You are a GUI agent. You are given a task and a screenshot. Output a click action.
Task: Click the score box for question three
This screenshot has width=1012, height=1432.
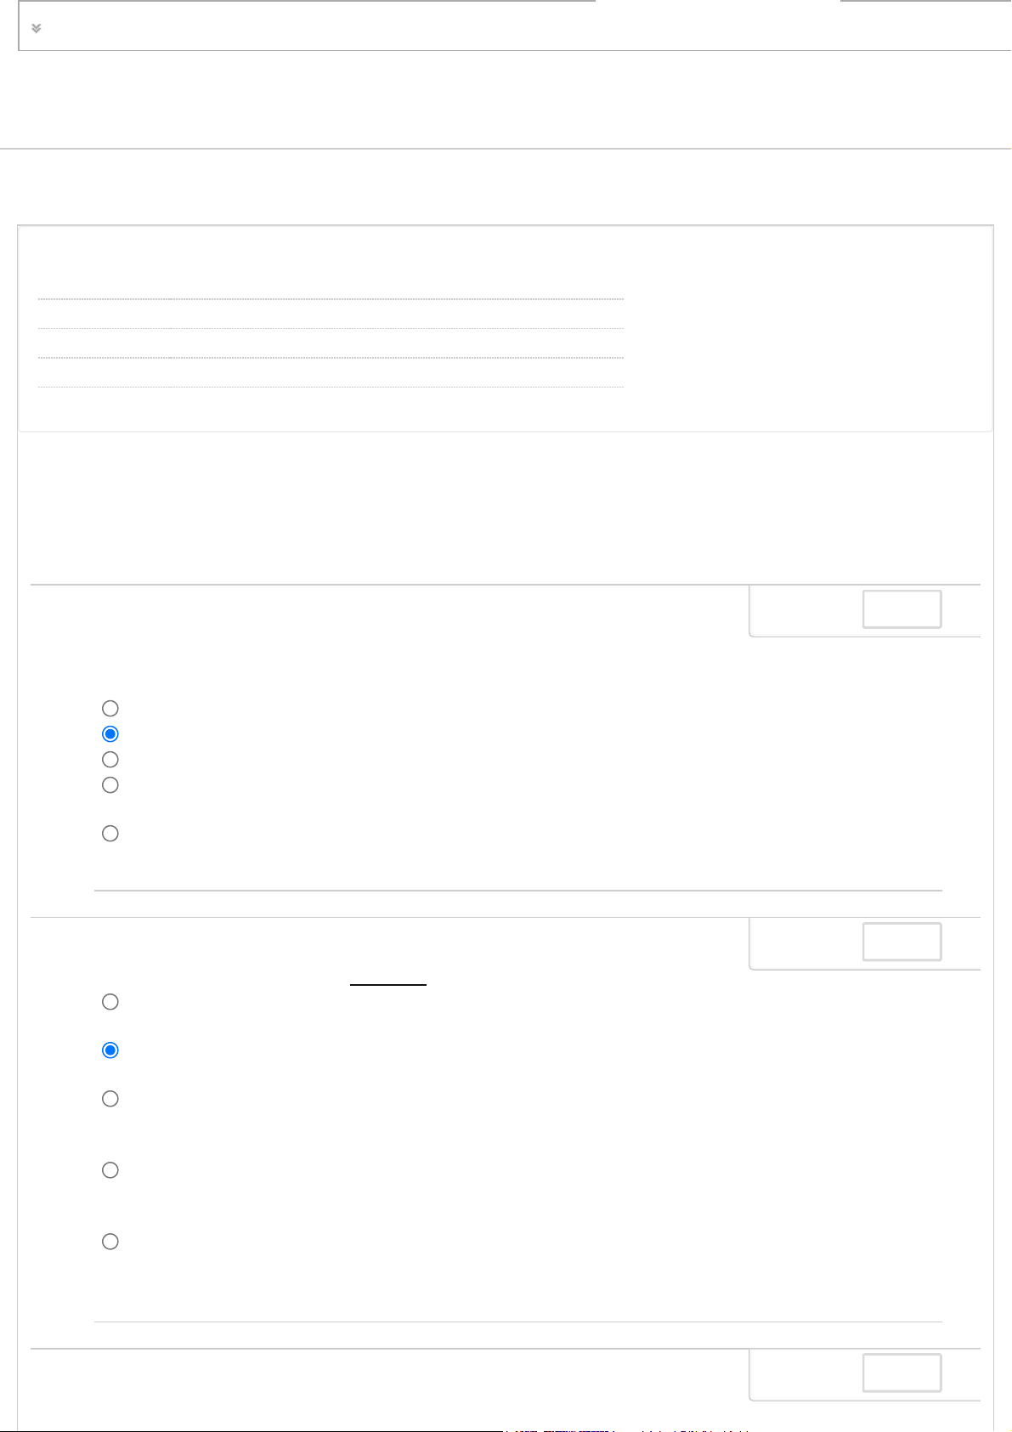[902, 1373]
